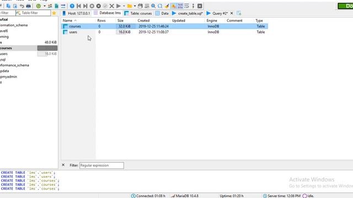The width and height of the screenshot is (353, 198).
Task: Open the Table: courses tab
Action: [138, 13]
